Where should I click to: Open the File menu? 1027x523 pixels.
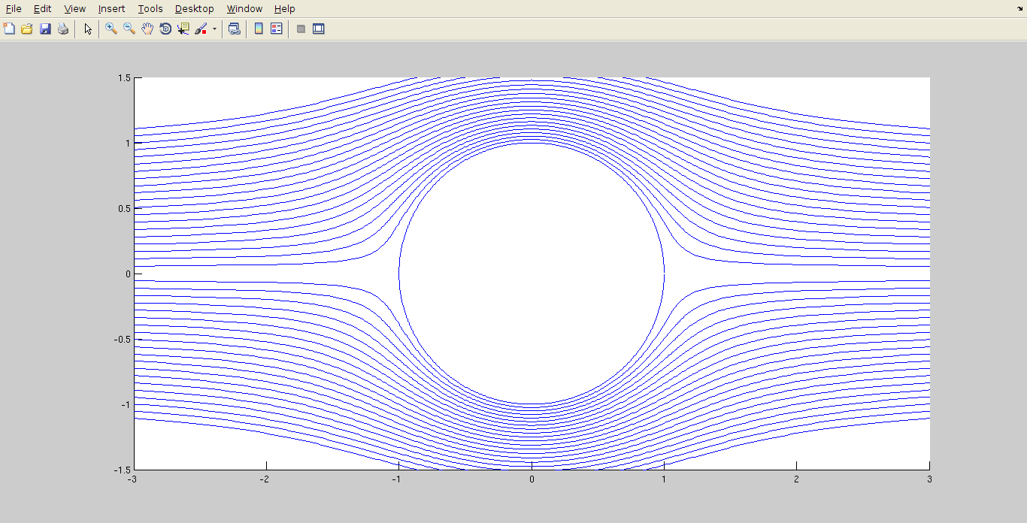click(14, 9)
